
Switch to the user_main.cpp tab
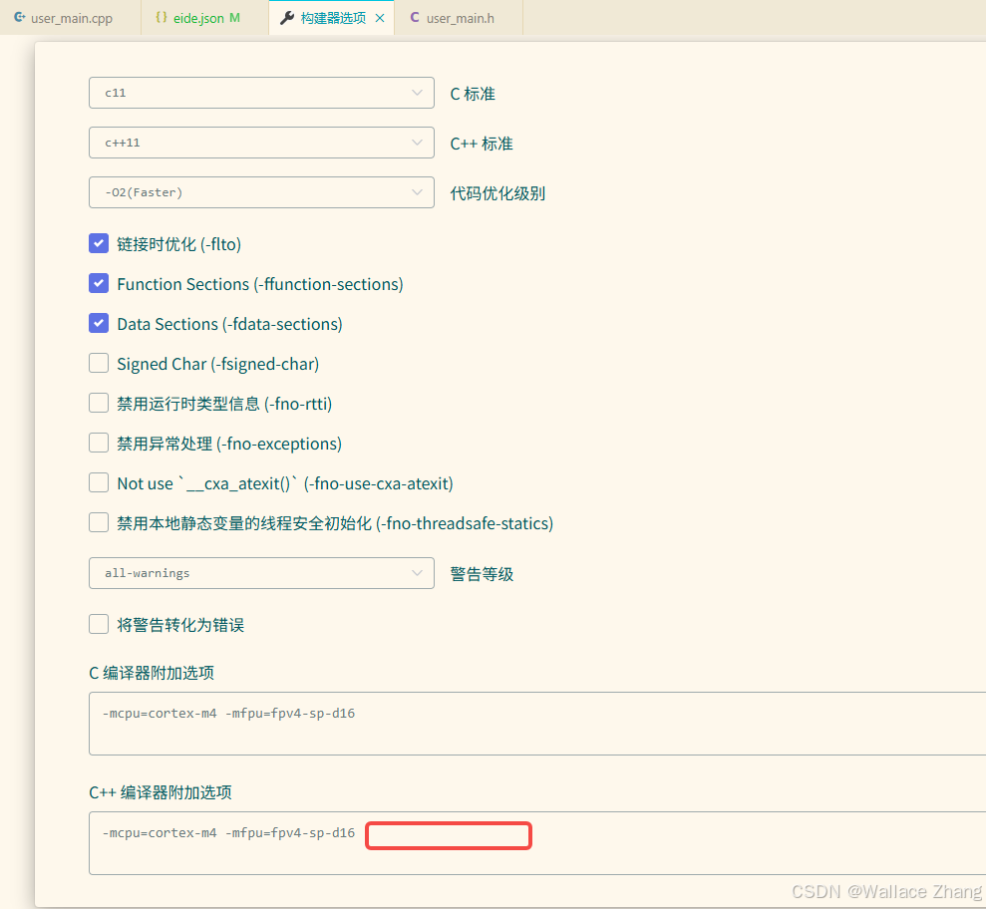pos(71,18)
